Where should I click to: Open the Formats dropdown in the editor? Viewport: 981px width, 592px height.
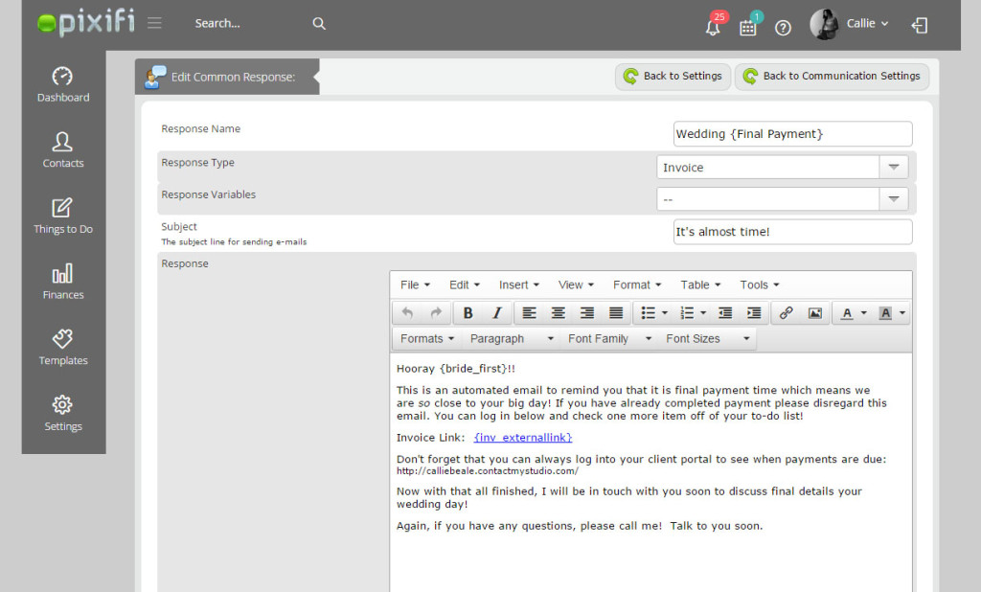click(x=425, y=338)
